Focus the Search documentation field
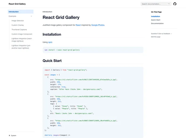The height and width of the screenshot is (138, 186). pos(156,4)
